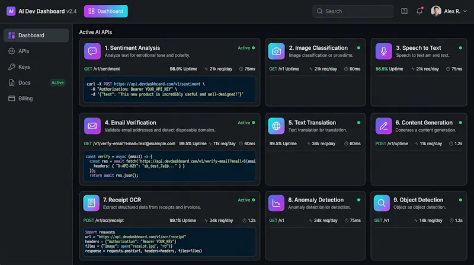Click the Active badge beside Docs
Screen dimensions: 474x265
tap(57, 82)
